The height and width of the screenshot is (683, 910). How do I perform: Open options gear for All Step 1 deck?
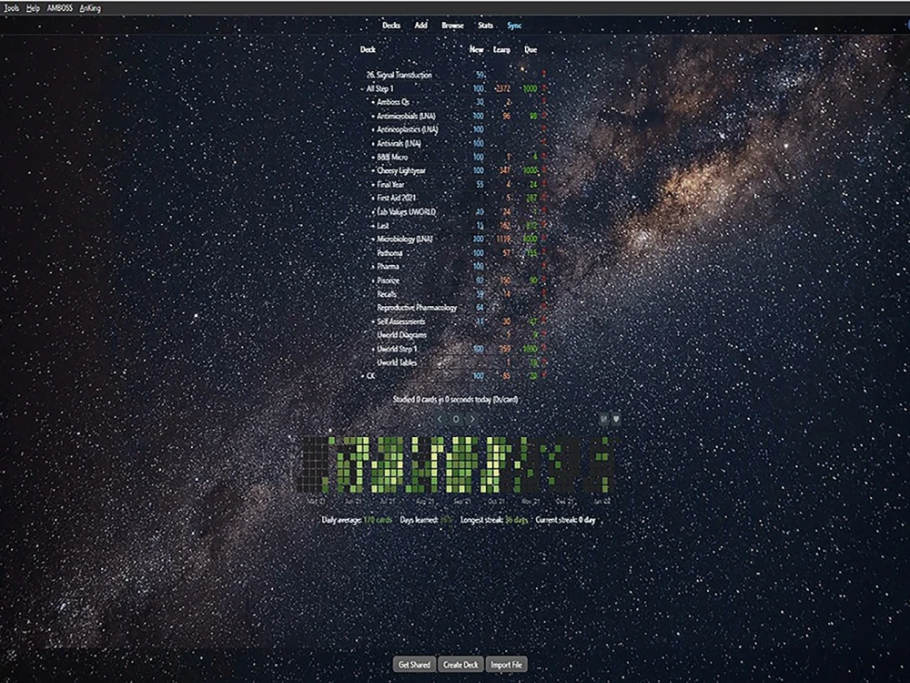coord(544,89)
